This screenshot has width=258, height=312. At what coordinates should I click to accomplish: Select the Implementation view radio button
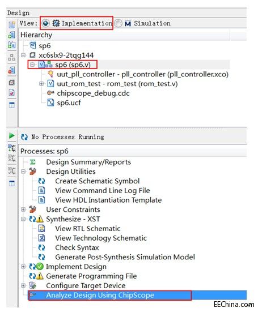[45, 23]
